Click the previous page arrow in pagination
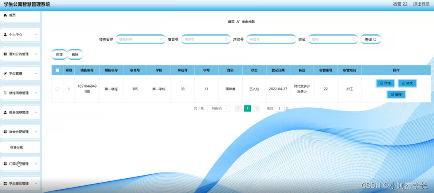 [x=238, y=109]
